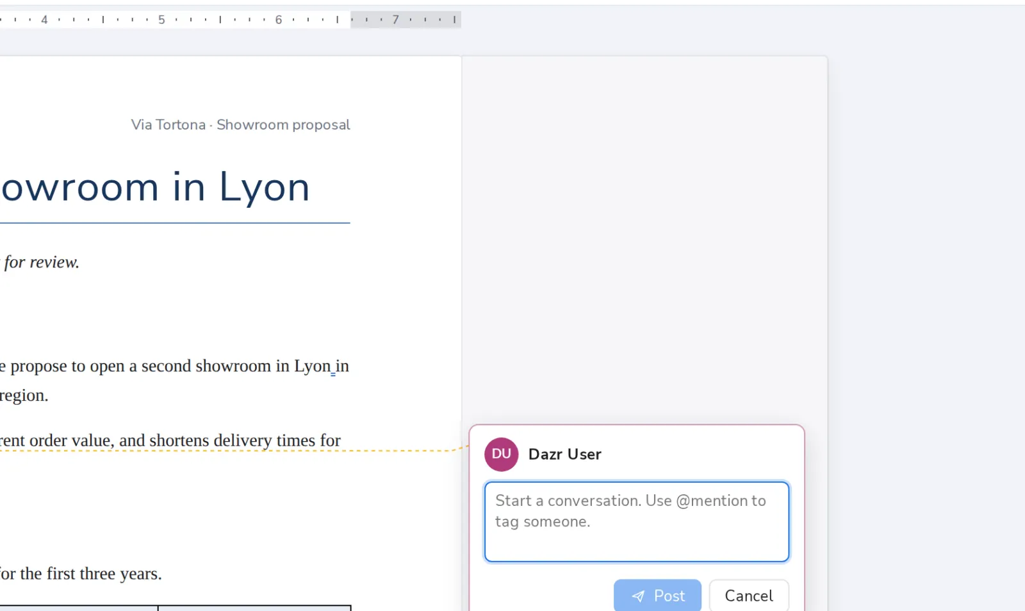Click the line 'second showroom in Lyon in'
1025x611 pixels.
[245, 366]
